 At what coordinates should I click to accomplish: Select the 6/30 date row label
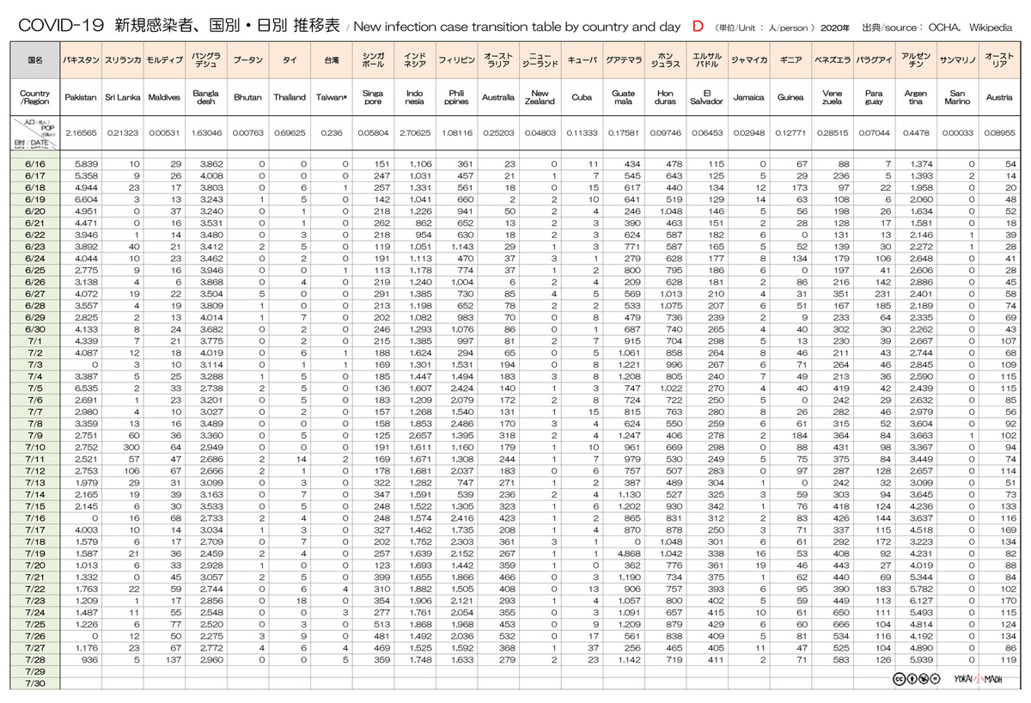[x=36, y=327]
